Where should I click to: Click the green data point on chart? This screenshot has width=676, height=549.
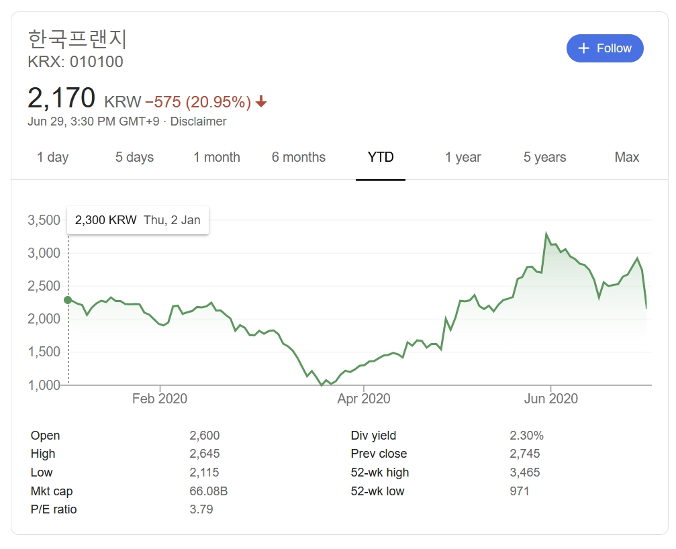[x=68, y=299]
